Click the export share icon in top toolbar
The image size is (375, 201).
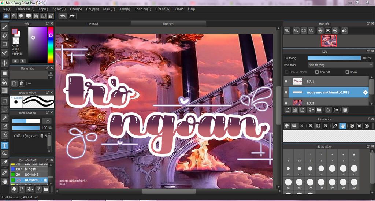[x=14, y=16]
